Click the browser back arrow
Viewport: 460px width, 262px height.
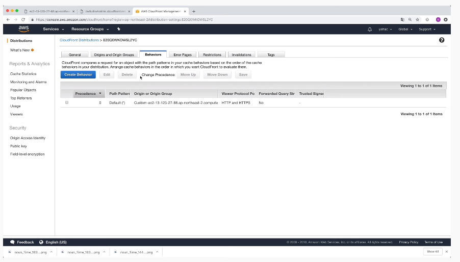tap(8, 20)
